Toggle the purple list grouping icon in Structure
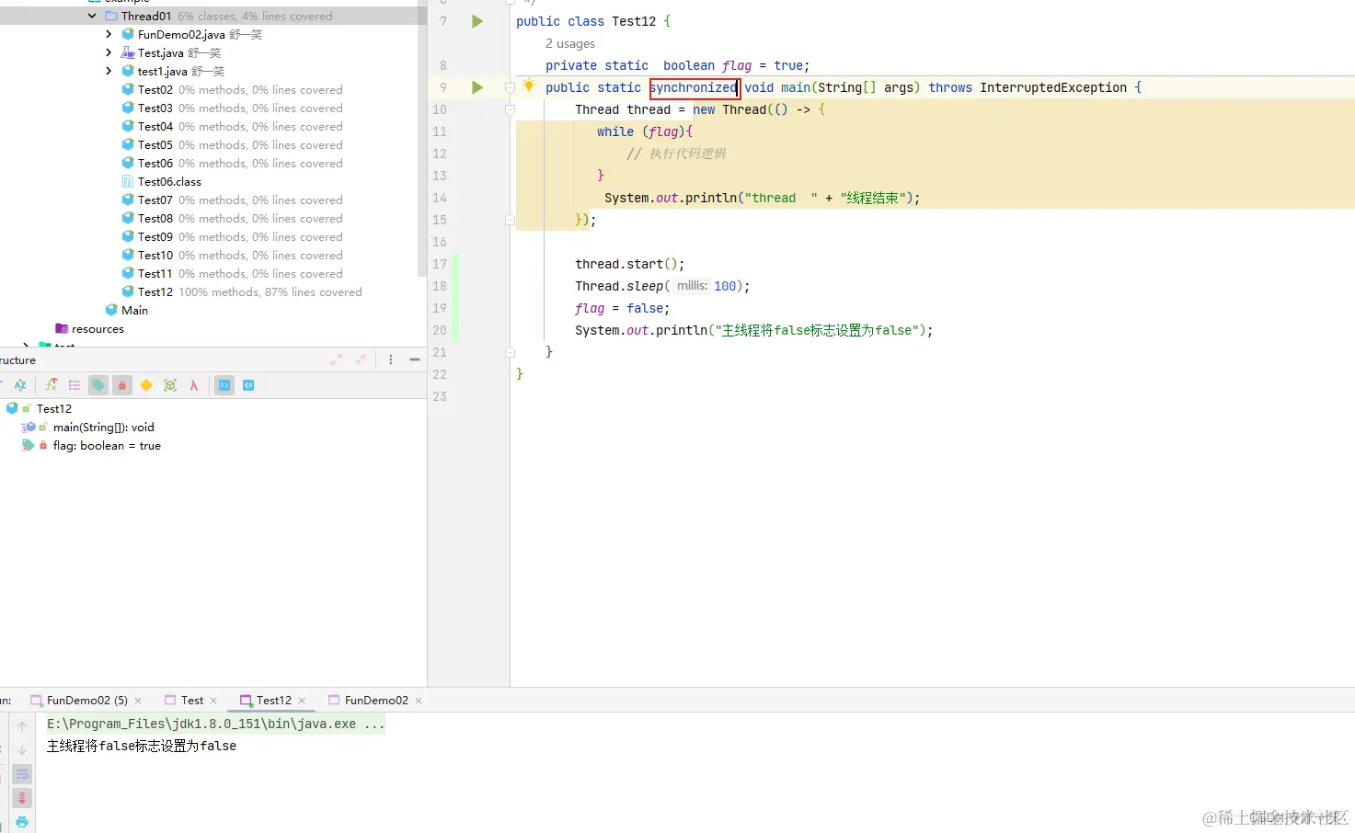1355x833 pixels. pyautogui.click(x=75, y=385)
